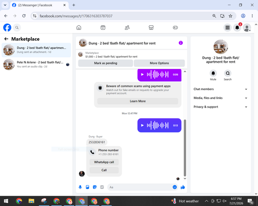
Task: Go back in the browser
Action: pyautogui.click(x=6, y=16)
